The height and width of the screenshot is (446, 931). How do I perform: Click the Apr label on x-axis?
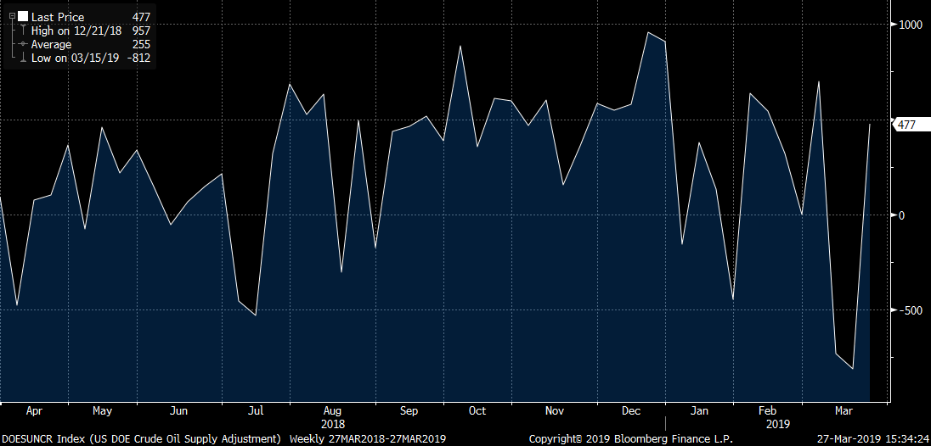pos(34,411)
